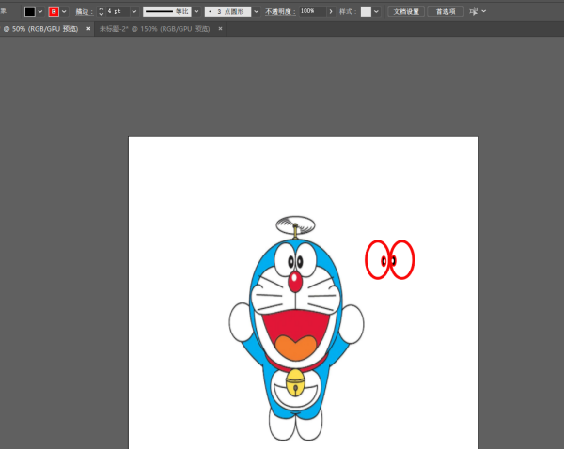
Task: Select Doraemon's red nose
Action: tap(295, 282)
